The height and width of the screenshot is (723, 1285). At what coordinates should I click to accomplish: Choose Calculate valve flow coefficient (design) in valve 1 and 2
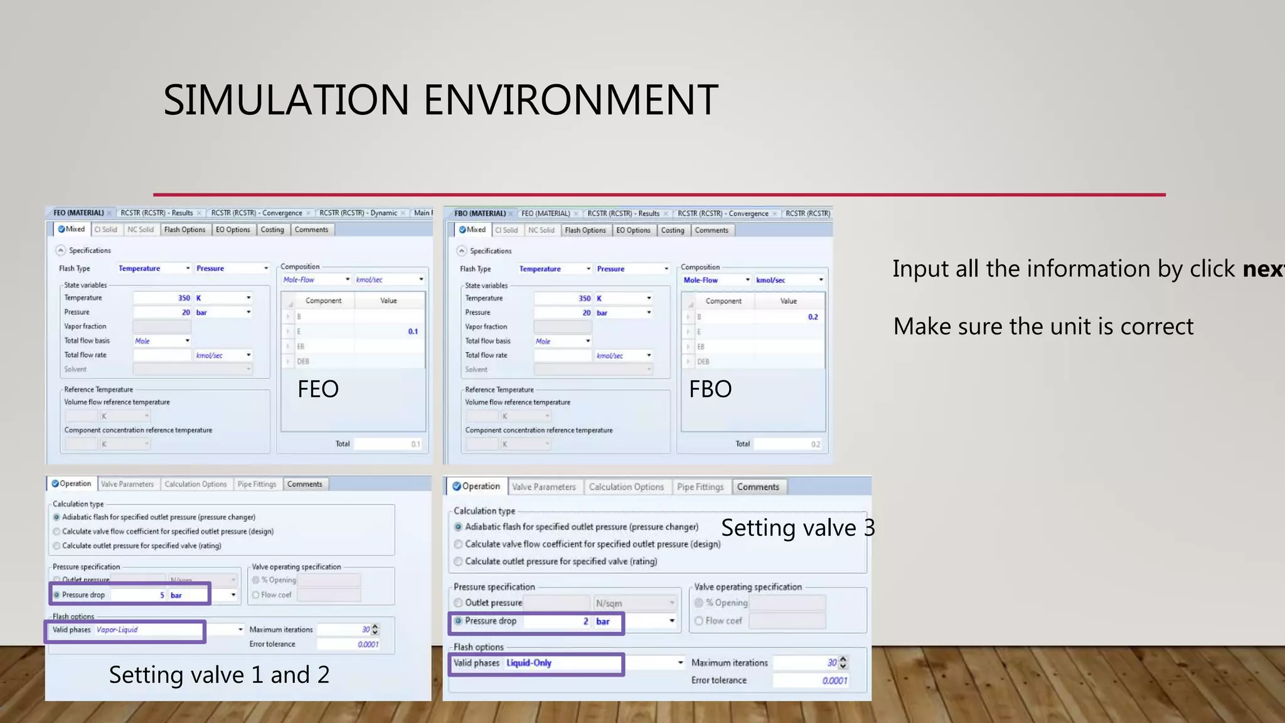(x=57, y=532)
